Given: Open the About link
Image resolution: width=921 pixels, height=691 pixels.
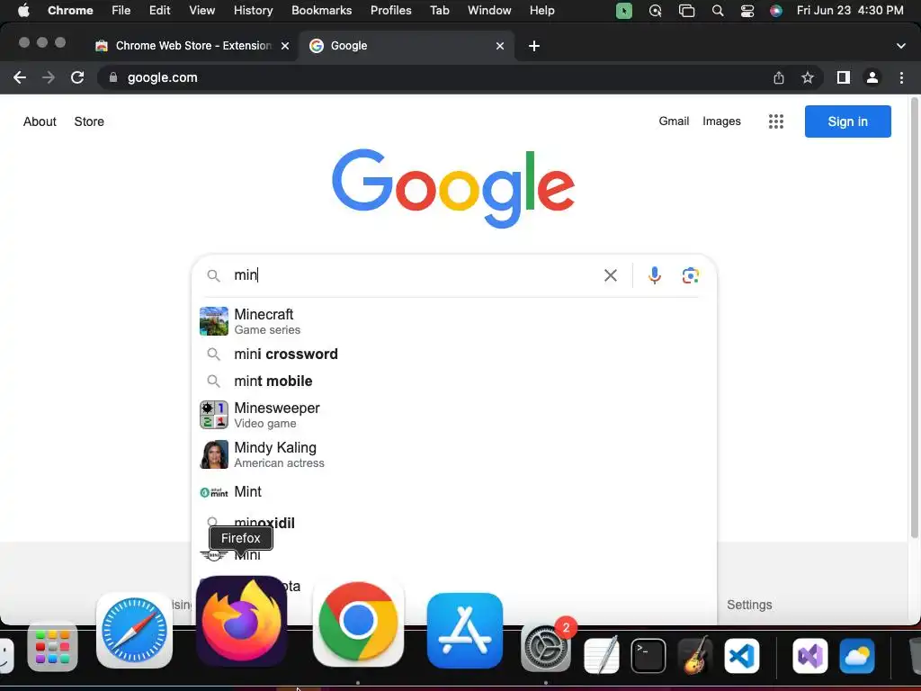Looking at the screenshot, I should click(x=40, y=121).
